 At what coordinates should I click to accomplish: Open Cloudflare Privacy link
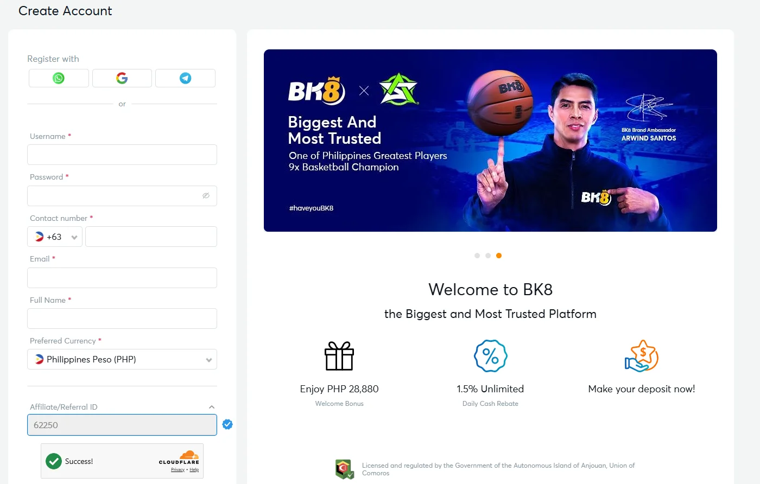[x=178, y=470]
